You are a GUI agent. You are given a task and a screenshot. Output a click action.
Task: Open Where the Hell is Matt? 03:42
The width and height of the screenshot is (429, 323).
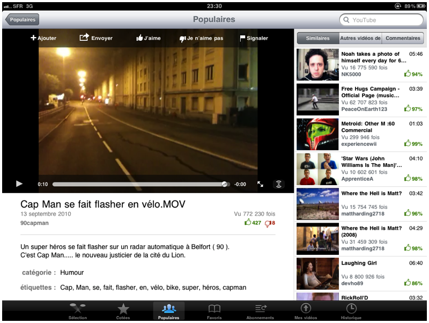click(x=361, y=204)
